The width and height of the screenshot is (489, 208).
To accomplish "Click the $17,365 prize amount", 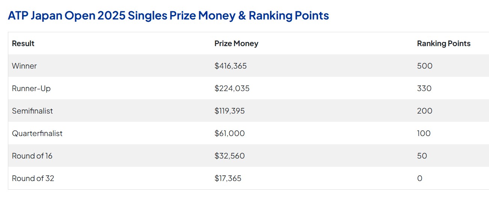I will 228,178.
